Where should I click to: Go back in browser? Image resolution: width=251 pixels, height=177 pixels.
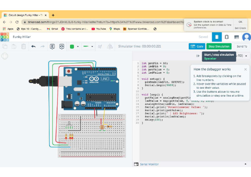5,22
